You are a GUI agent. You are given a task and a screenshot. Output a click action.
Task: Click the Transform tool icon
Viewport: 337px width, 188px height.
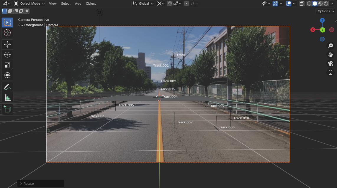pos(7,75)
